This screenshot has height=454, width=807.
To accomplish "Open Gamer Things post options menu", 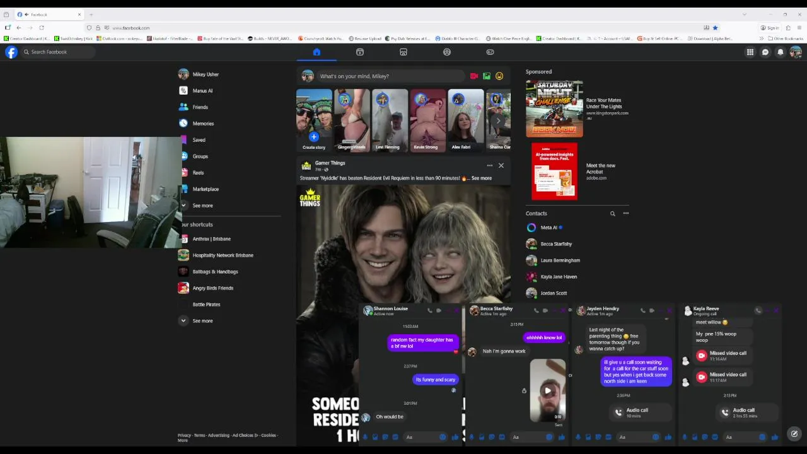I will coord(489,166).
